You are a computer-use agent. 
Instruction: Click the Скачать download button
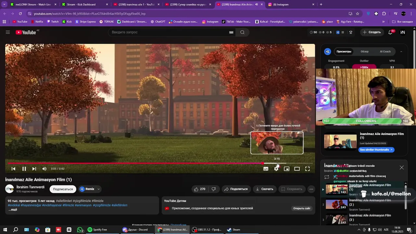click(265, 189)
